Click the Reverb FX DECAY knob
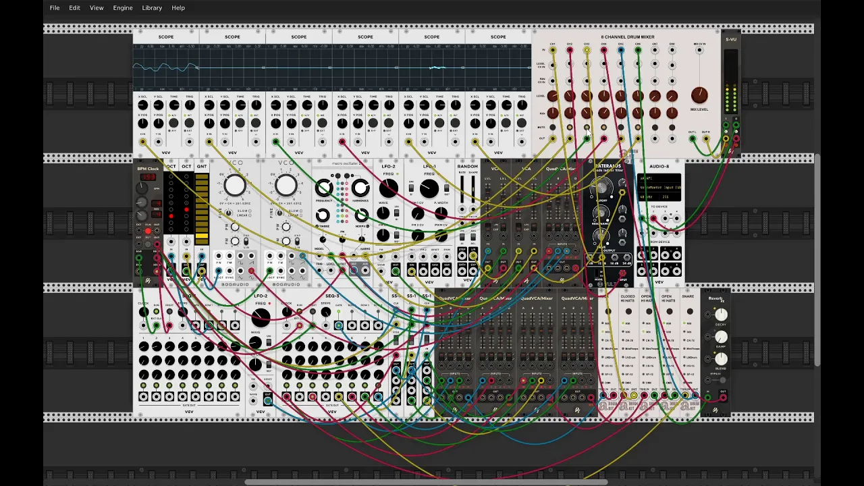Screen dimensions: 864x486 [x=722, y=315]
